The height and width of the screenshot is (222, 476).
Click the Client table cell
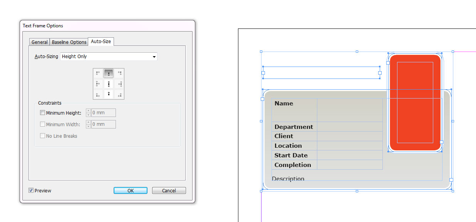[x=294, y=136]
